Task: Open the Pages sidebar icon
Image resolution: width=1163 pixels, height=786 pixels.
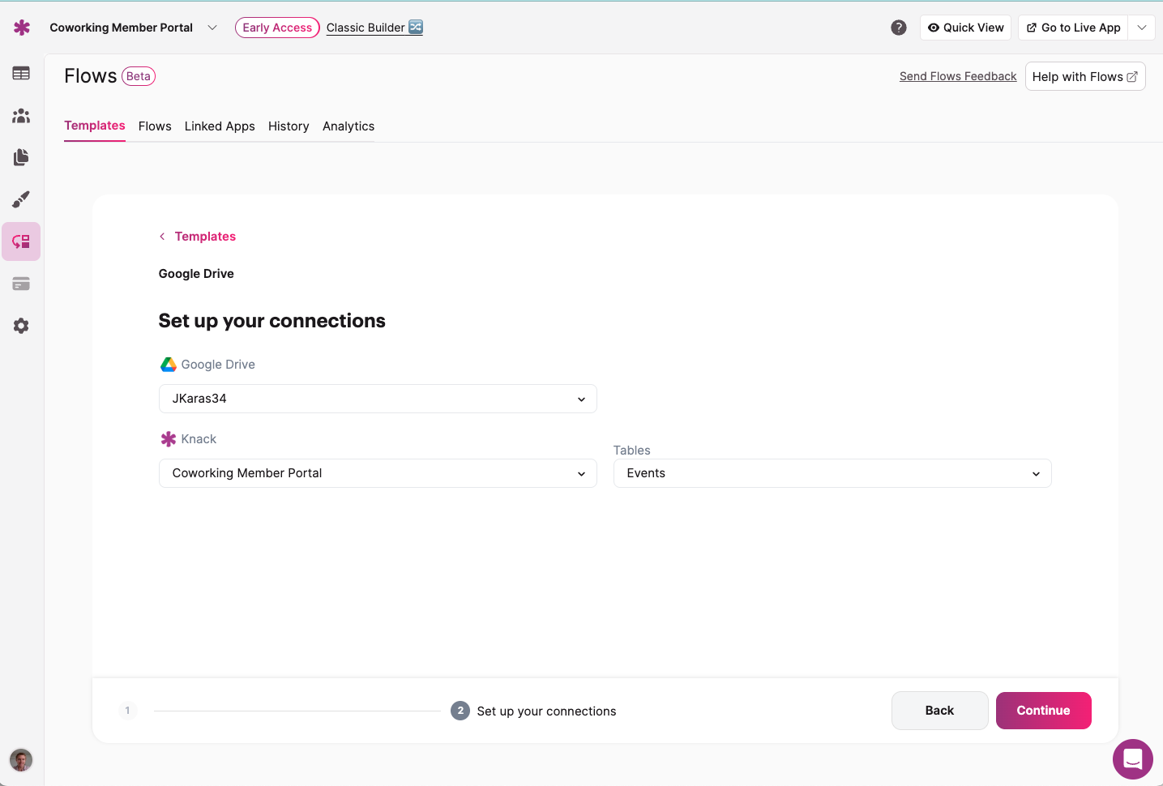Action: click(x=21, y=157)
